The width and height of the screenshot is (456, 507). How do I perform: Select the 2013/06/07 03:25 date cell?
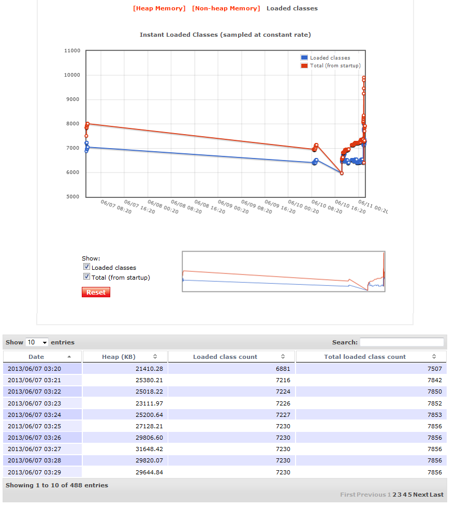[x=42, y=426]
